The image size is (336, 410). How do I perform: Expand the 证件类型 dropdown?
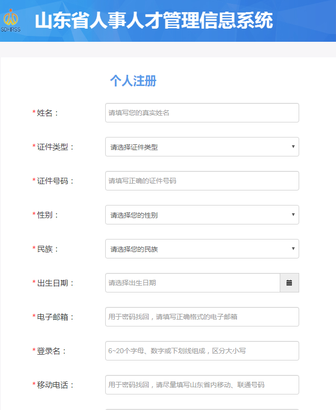pos(202,147)
